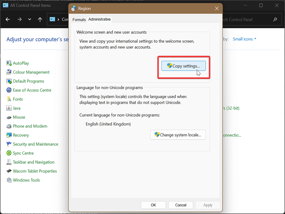Screen dimensions: 285x214
Task: Open the Ease of Access Centre icon
Action: pos(9,90)
